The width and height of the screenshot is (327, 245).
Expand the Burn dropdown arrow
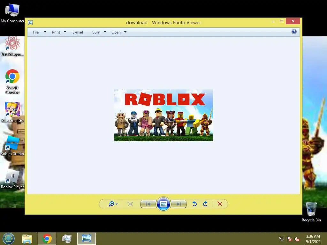105,32
